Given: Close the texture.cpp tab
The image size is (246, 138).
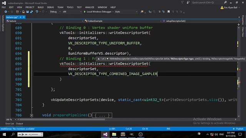Looking at the screenshot, I should coord(24,17).
